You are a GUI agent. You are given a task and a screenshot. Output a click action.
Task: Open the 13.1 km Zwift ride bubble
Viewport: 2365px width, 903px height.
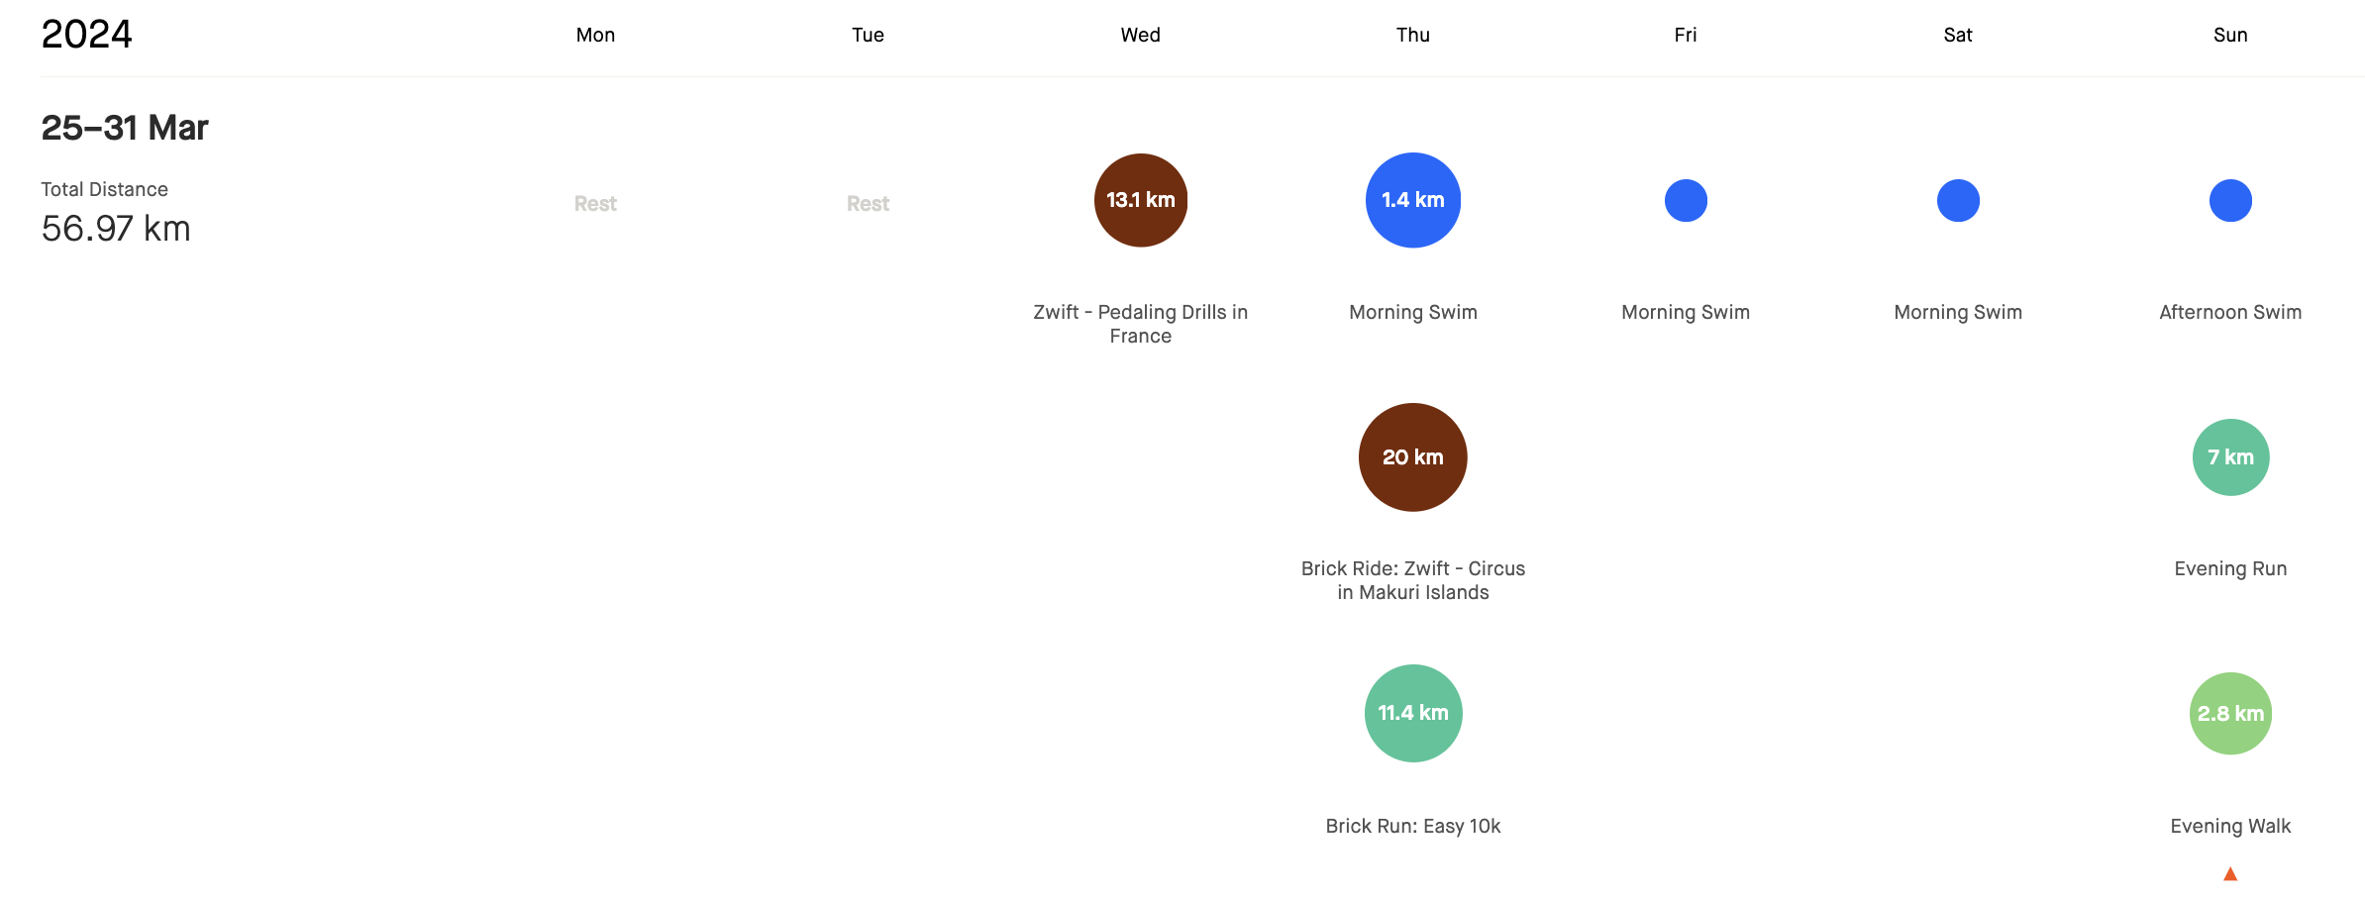pos(1140,200)
